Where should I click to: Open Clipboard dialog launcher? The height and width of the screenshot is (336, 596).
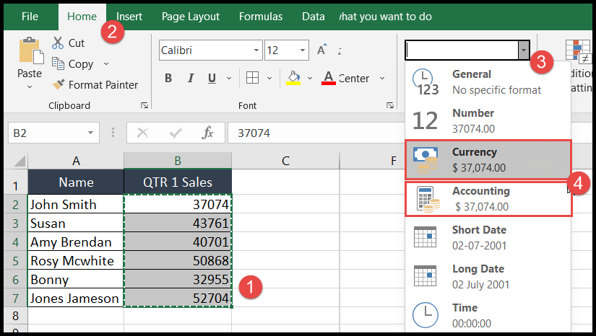point(144,105)
